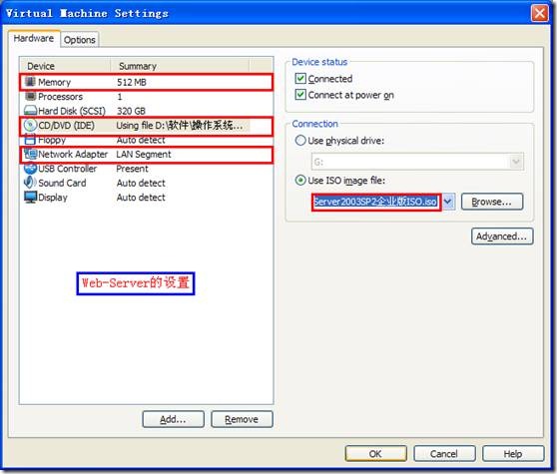Click the Add... hardware button
This screenshot has width=557, height=474.
tap(173, 419)
